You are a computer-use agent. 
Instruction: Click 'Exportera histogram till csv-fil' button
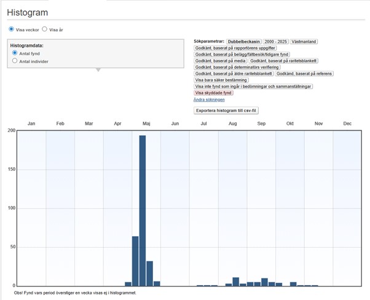pos(227,111)
